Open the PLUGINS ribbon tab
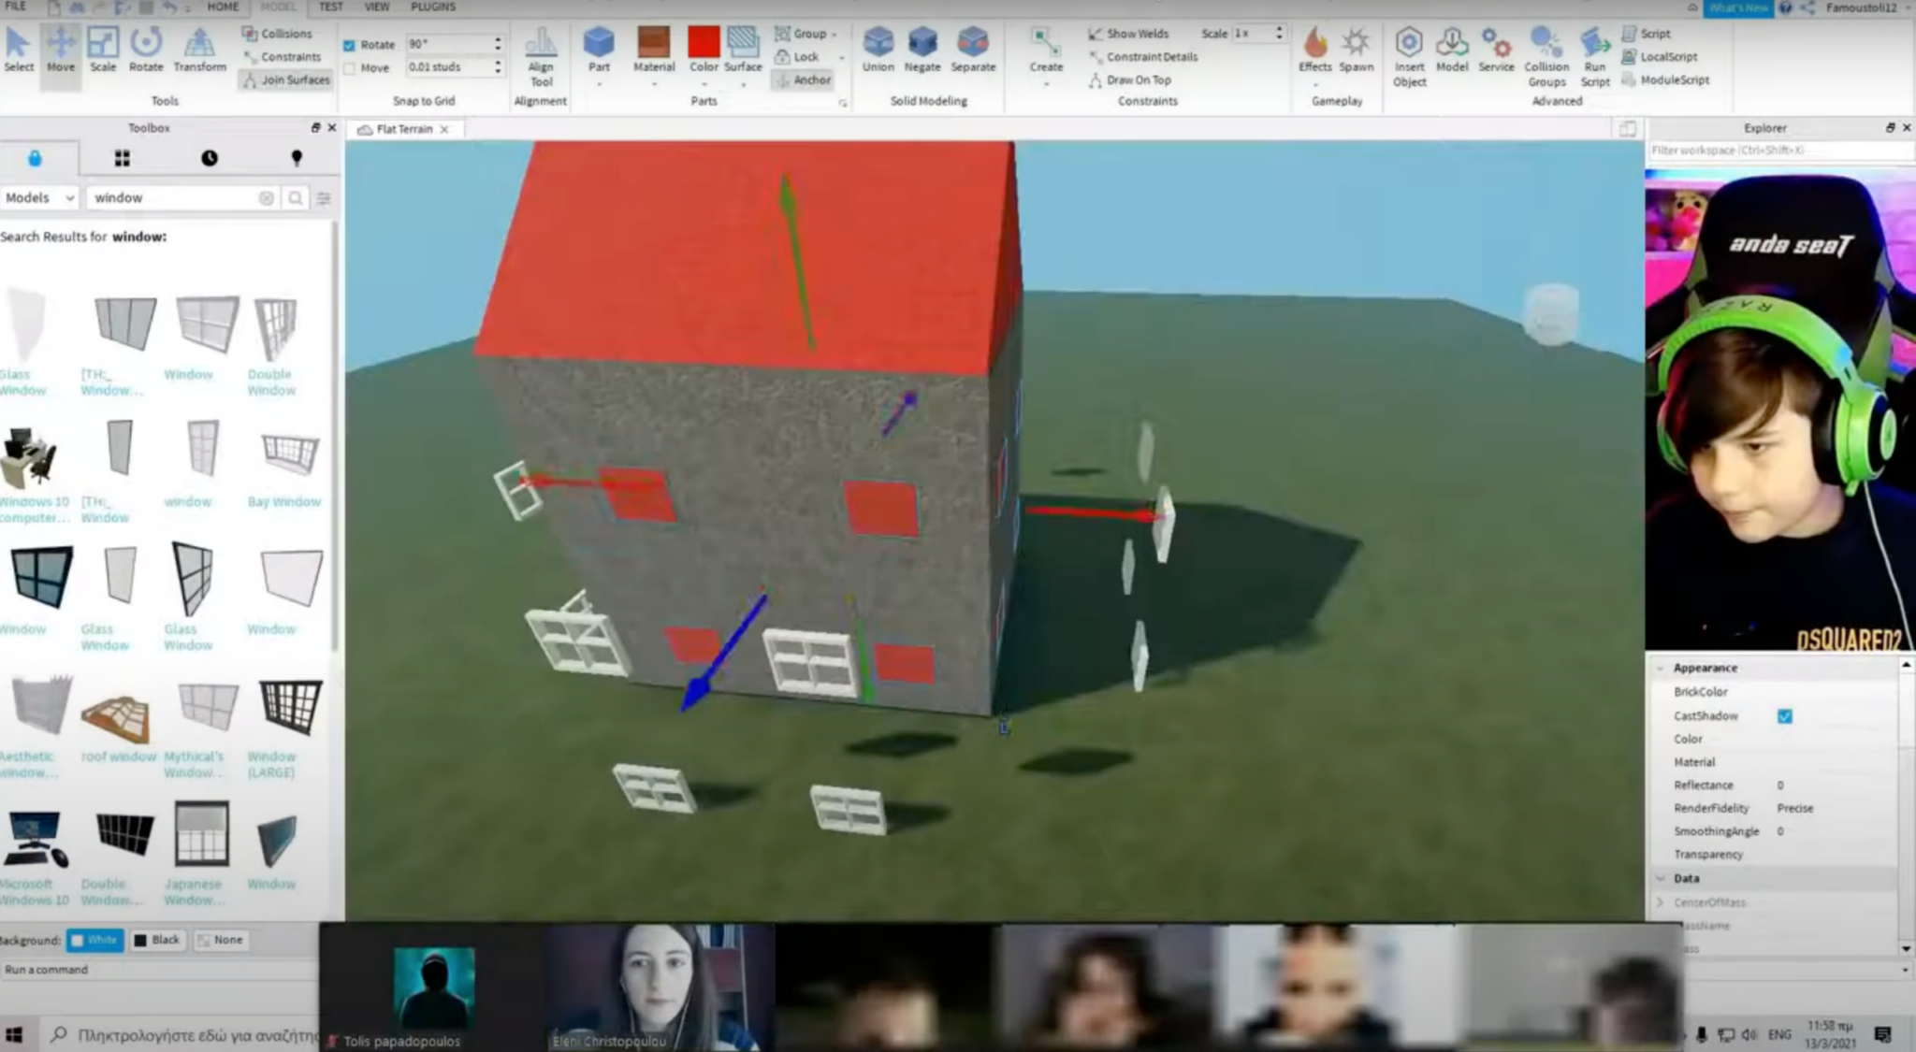Screen dimensions: 1916x1052 433,7
